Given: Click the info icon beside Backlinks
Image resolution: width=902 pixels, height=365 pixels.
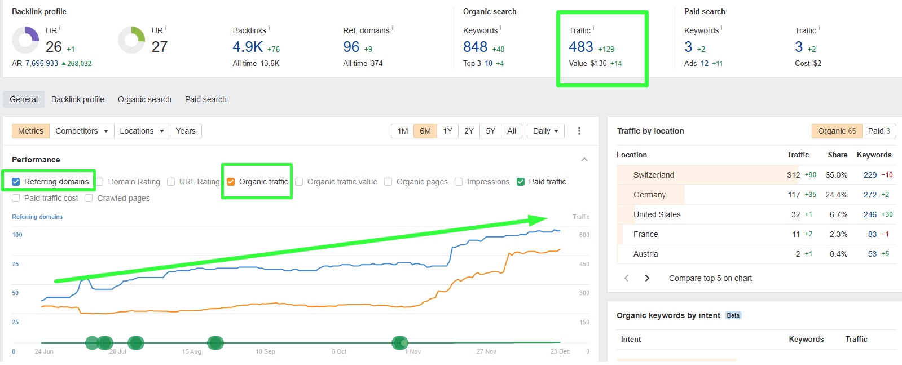Looking at the screenshot, I should 269,28.
